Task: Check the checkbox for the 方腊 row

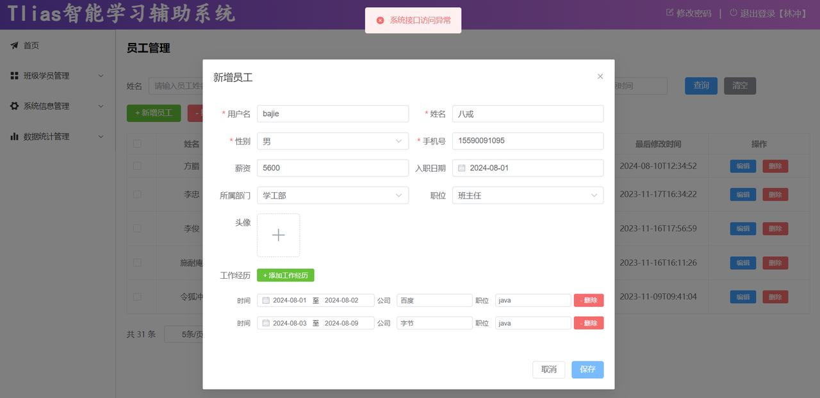Action: tap(137, 166)
